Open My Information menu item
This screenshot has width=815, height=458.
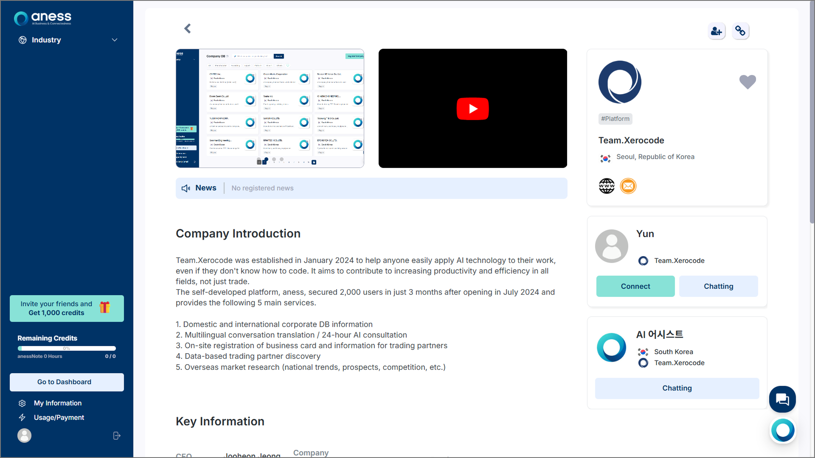coord(58,403)
